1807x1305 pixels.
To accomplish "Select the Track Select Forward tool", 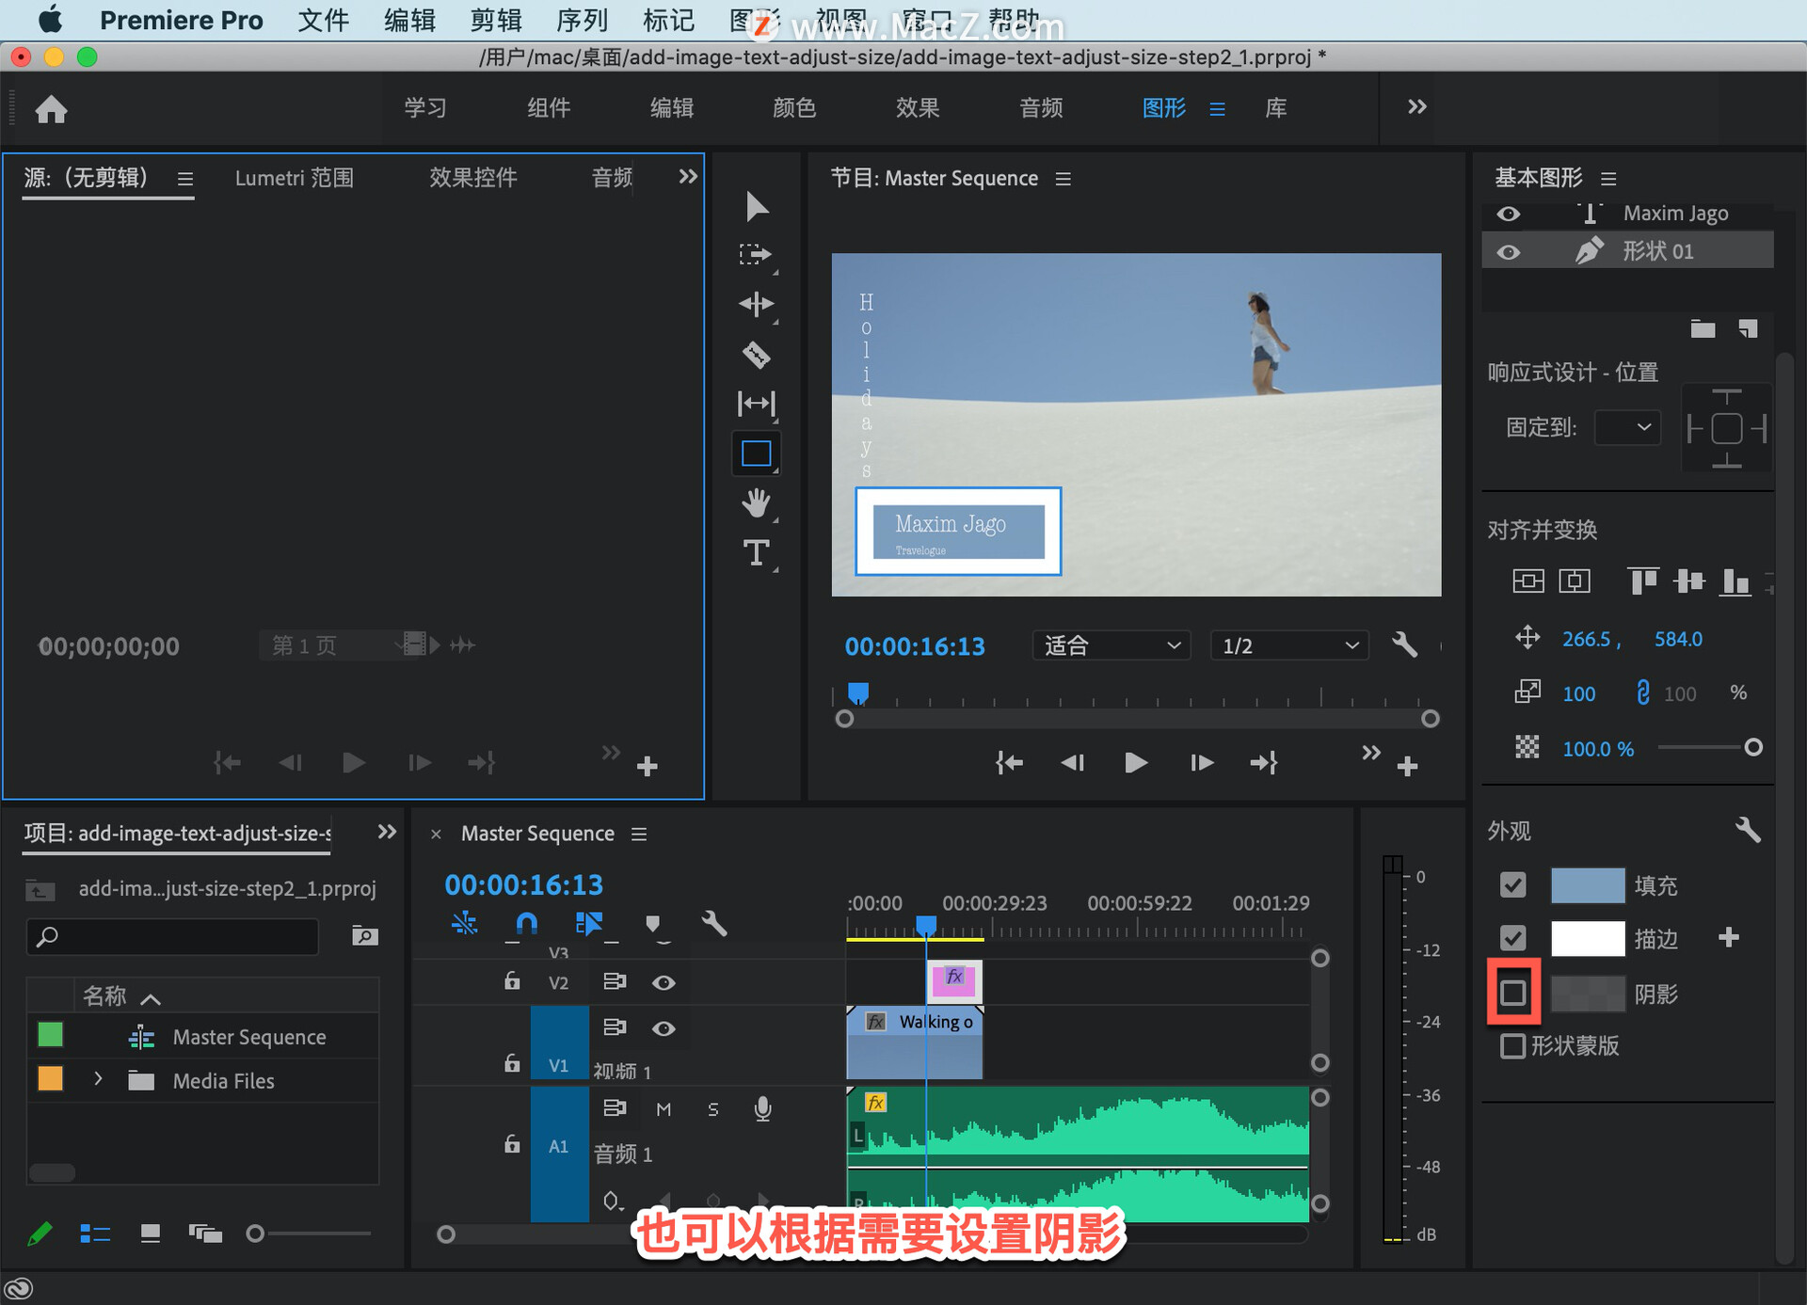I will [x=756, y=254].
